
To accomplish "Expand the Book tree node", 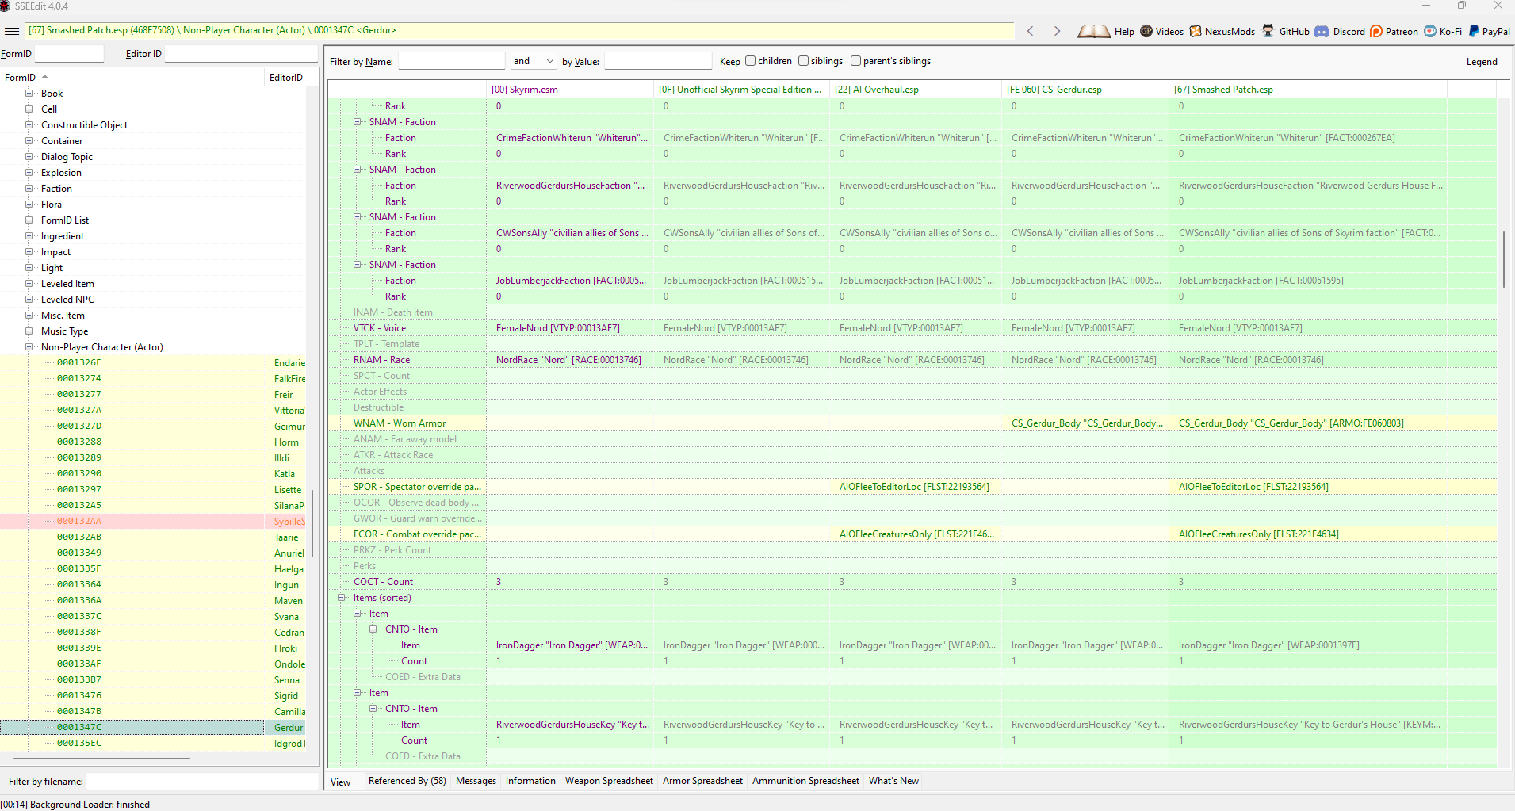I will pyautogui.click(x=29, y=93).
